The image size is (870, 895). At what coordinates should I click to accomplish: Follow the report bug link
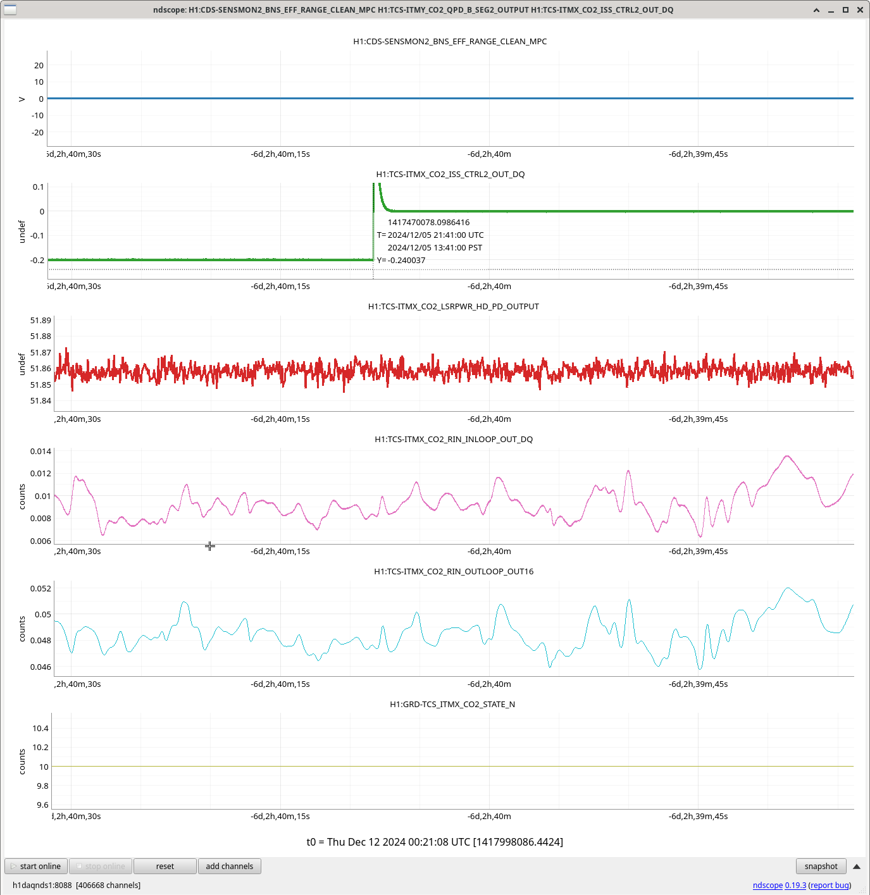pos(830,885)
